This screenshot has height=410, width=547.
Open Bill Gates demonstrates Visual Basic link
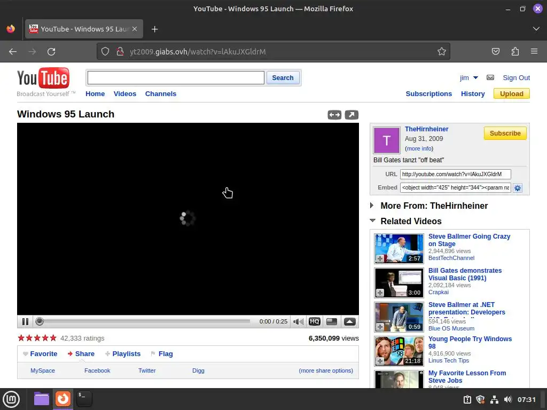tap(465, 274)
